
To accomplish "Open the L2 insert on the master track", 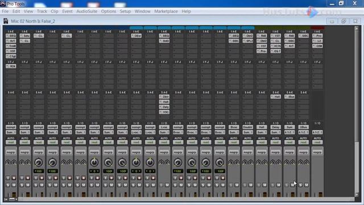I will coord(317,41).
